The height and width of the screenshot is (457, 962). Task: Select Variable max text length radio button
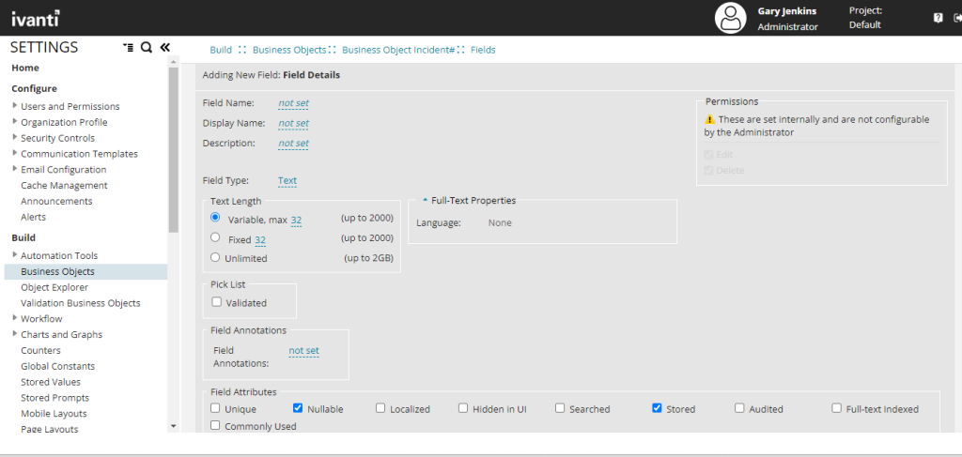click(x=215, y=217)
